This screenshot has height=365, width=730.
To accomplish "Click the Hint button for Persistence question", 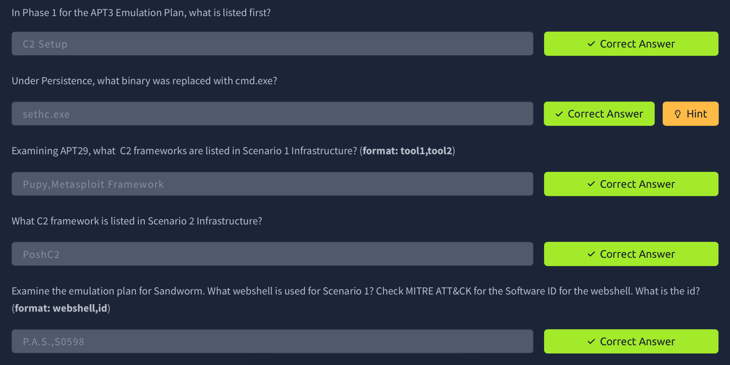I will pyautogui.click(x=690, y=114).
